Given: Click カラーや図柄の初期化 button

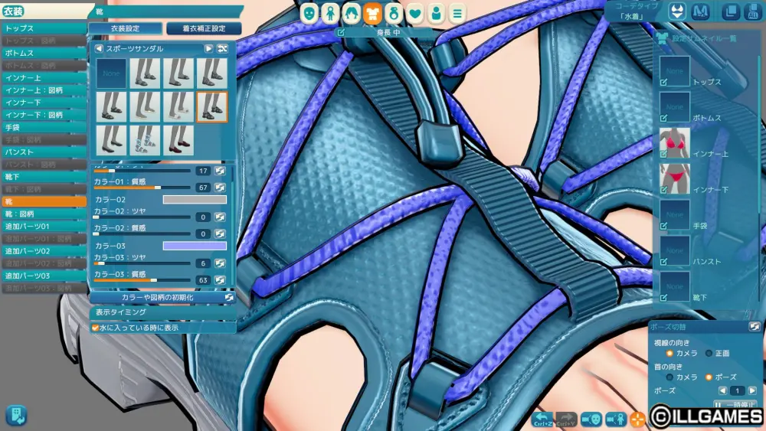Looking at the screenshot, I should point(162,297).
